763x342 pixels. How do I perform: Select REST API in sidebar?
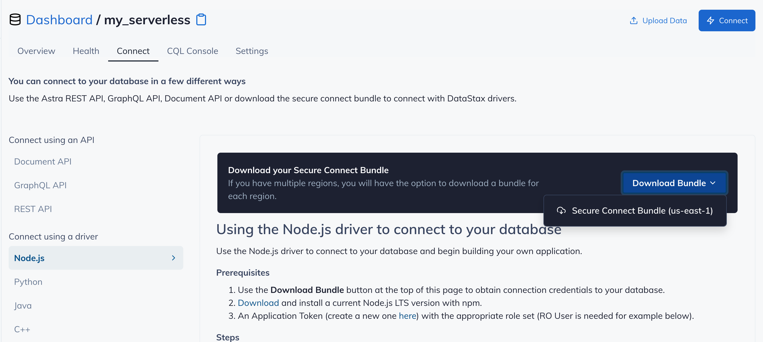33,209
